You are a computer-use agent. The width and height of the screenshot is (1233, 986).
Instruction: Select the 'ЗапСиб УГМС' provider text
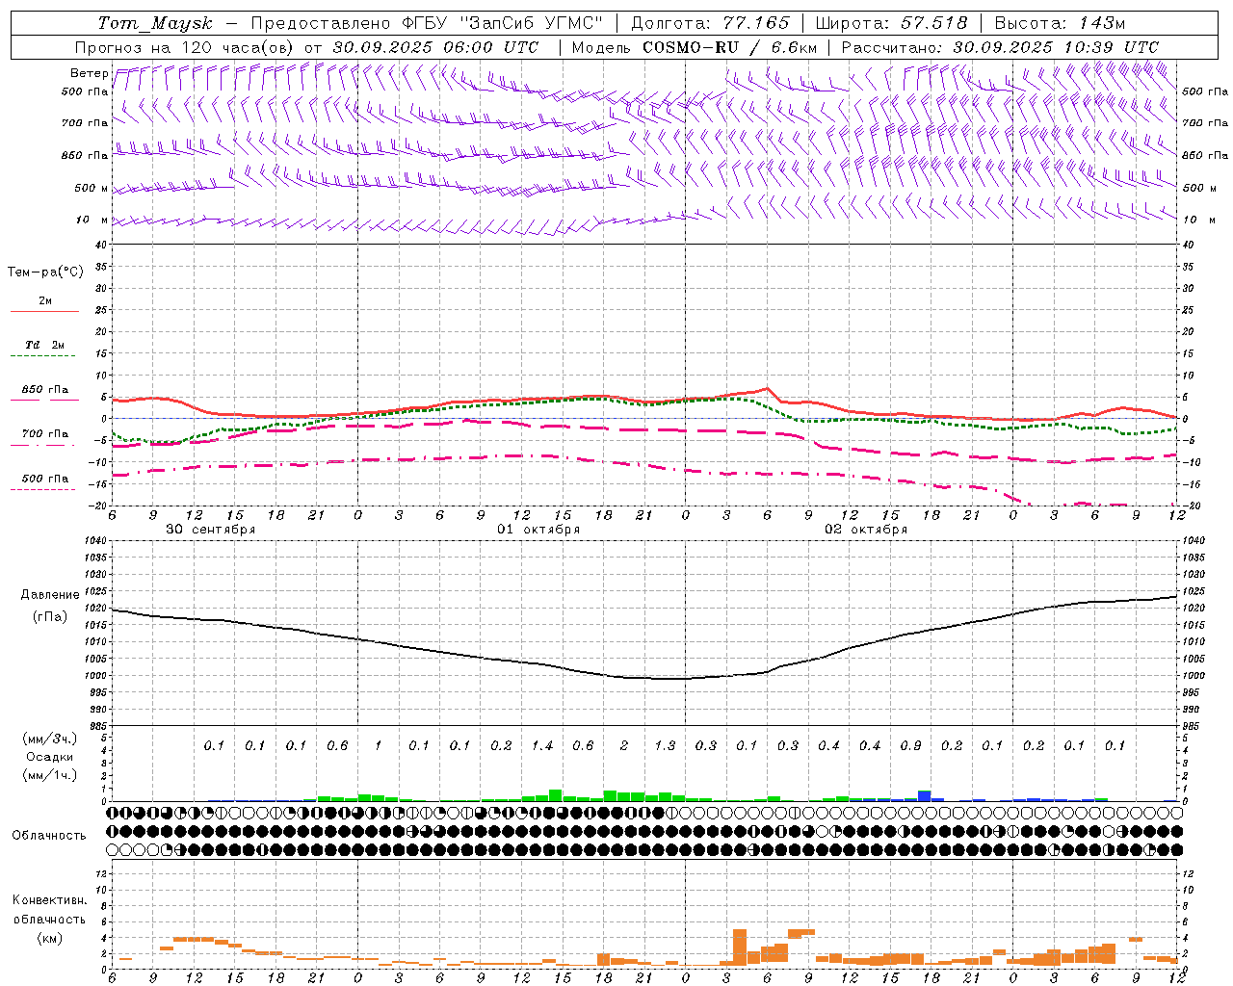[532, 23]
